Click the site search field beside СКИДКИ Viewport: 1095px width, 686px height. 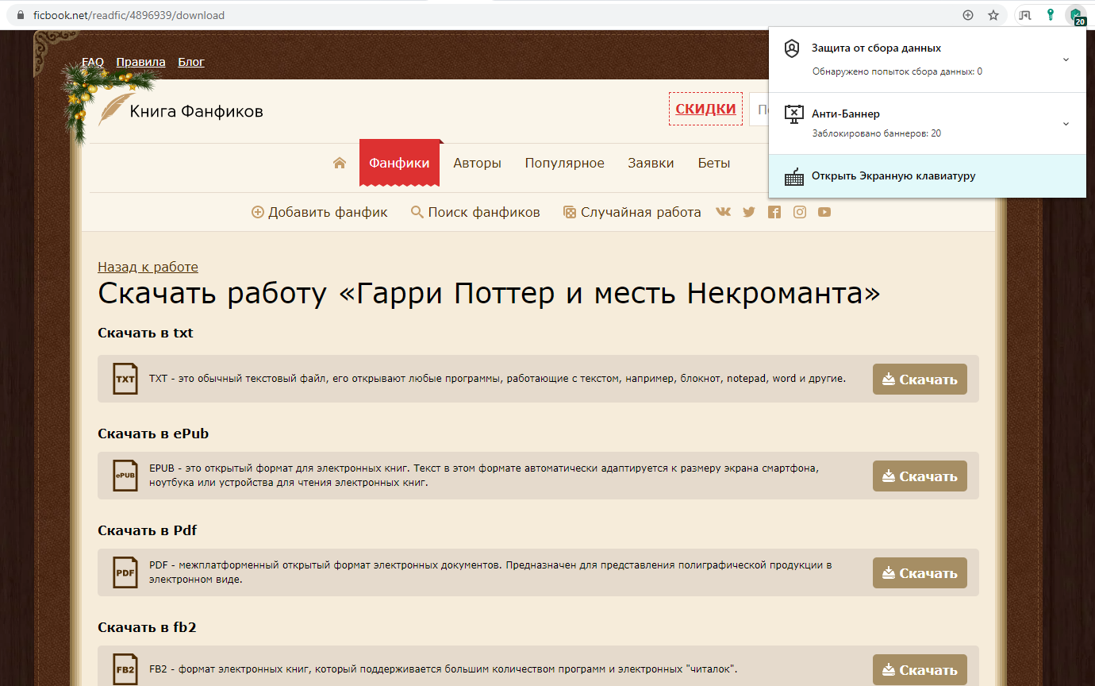[759, 110]
